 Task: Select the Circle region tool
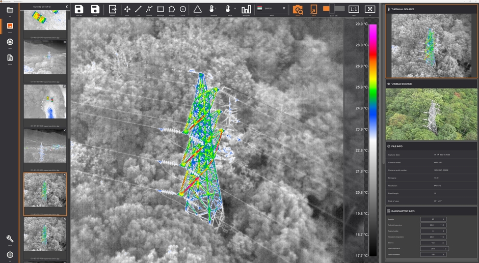click(x=183, y=10)
